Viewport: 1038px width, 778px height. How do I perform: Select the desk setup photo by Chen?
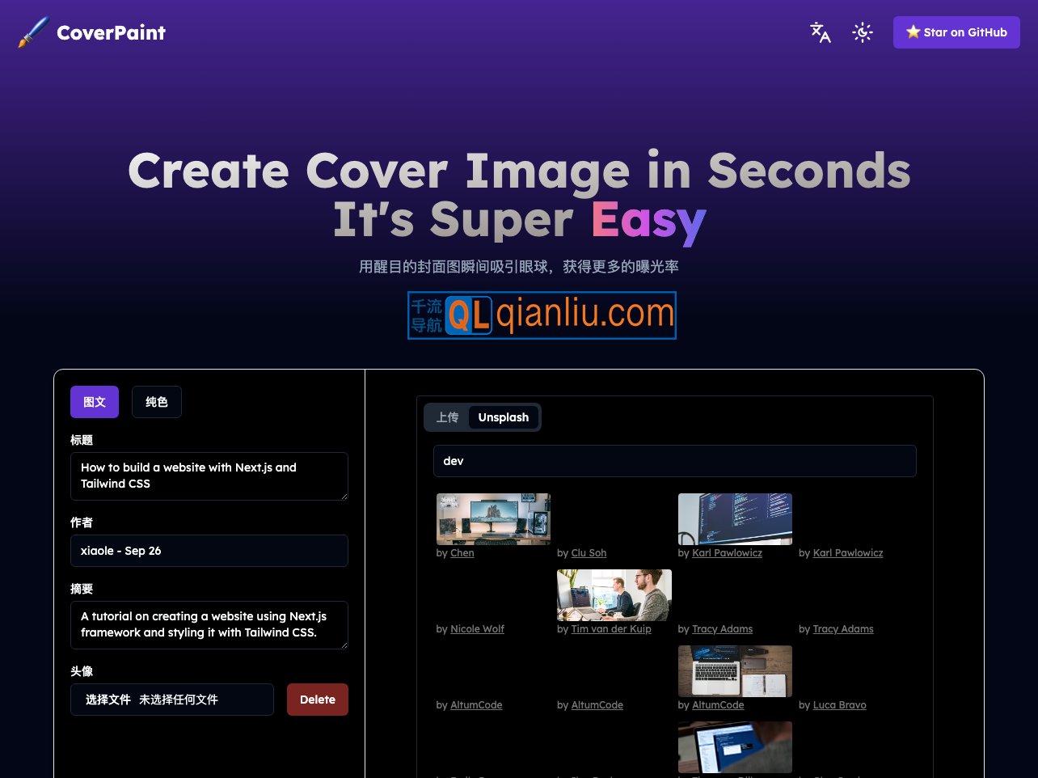pos(493,518)
